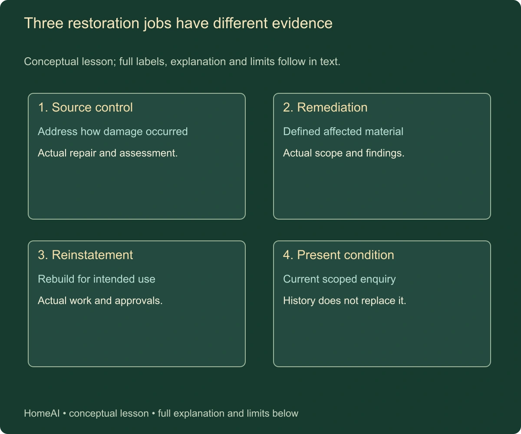Select 'Current scoped enquiry' text

click(x=339, y=279)
